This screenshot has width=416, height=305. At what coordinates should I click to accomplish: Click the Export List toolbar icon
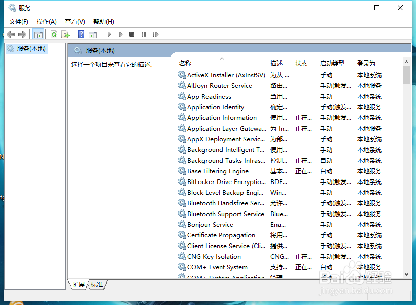pos(65,34)
